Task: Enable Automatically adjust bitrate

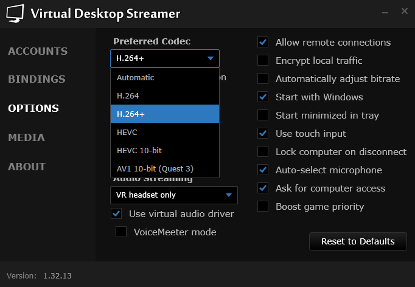Action: 263,79
